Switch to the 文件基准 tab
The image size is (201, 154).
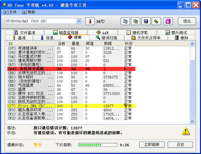[25, 33]
